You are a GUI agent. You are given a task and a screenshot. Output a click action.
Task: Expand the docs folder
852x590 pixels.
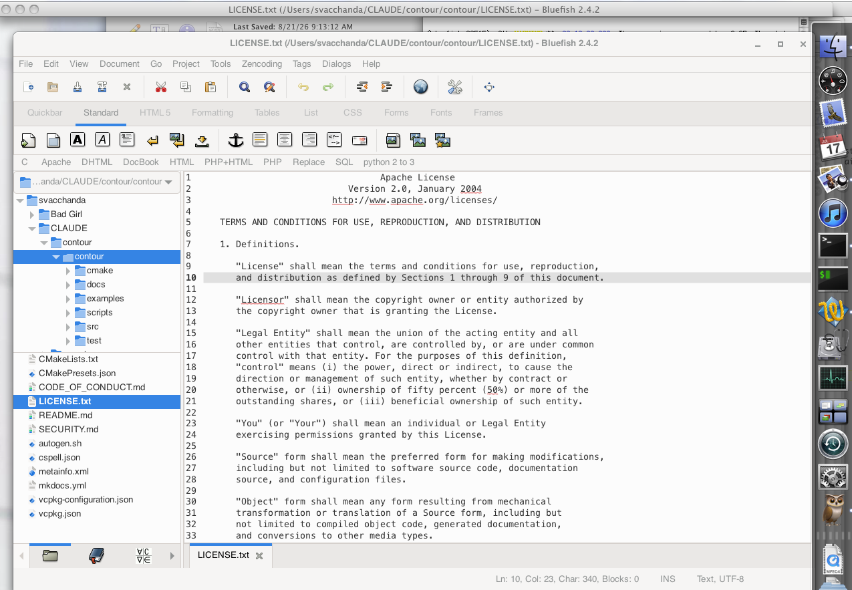pos(68,285)
